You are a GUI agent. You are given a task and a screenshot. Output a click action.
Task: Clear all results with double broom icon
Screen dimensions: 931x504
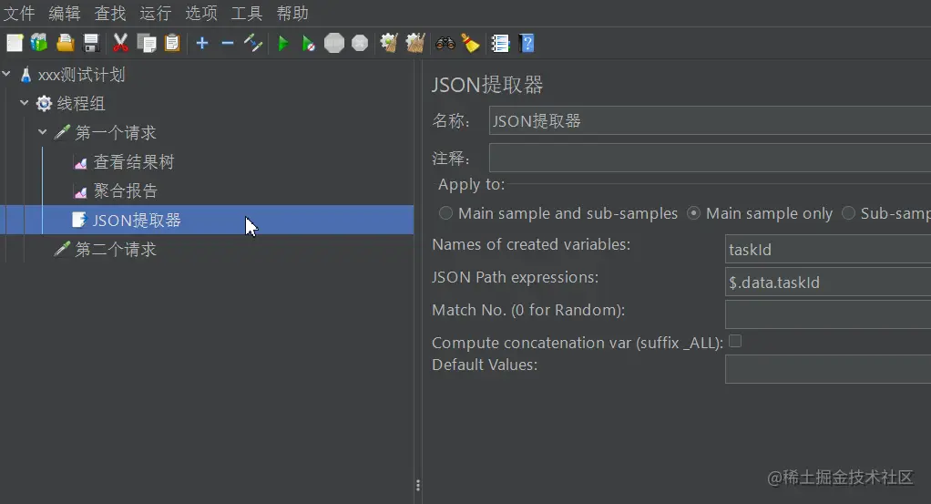tap(415, 43)
